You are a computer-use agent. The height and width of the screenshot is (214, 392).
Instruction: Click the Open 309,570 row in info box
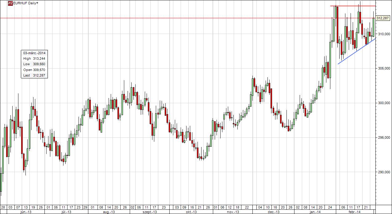[x=34, y=70]
